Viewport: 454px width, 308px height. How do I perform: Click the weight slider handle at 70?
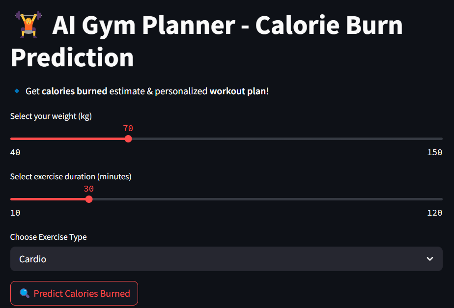[x=128, y=139]
